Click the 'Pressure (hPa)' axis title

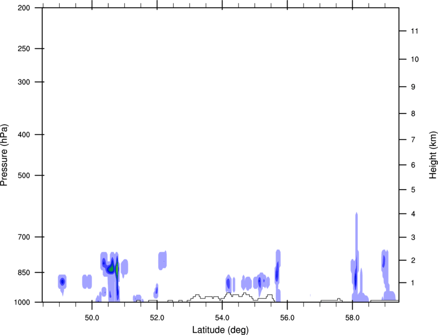coord(4,155)
